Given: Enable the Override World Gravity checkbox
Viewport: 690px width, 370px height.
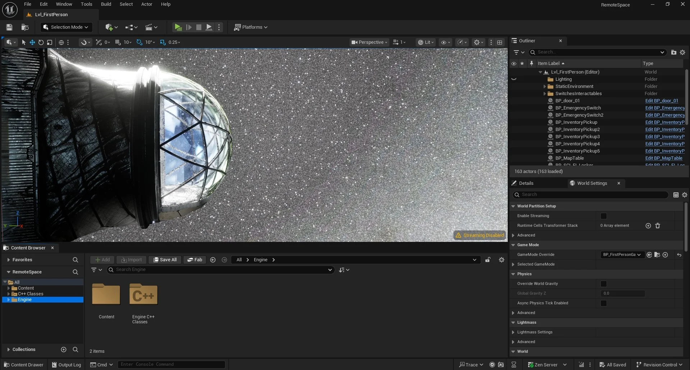Looking at the screenshot, I should pyautogui.click(x=604, y=284).
